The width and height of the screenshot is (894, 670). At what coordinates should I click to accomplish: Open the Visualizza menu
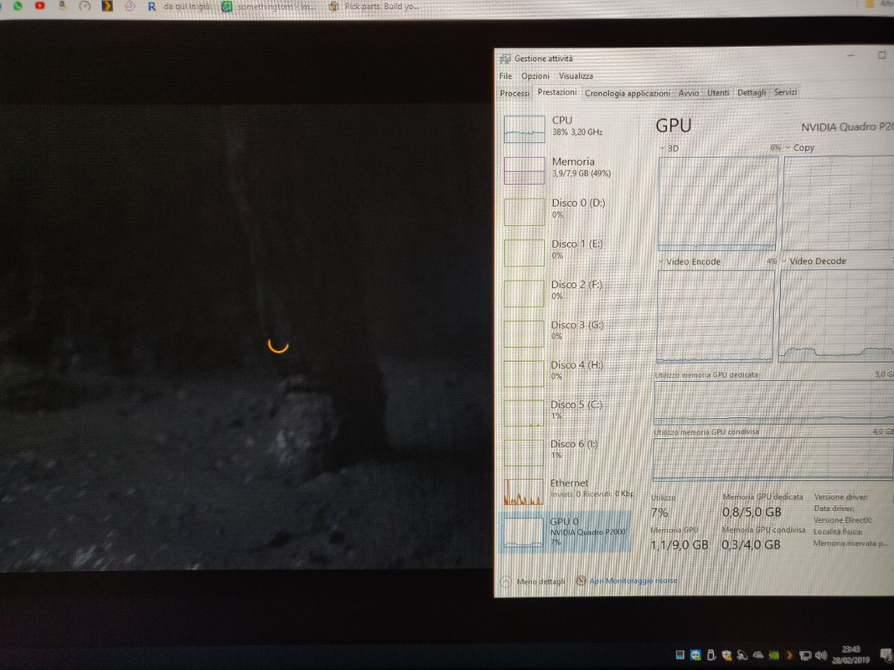[x=576, y=75]
